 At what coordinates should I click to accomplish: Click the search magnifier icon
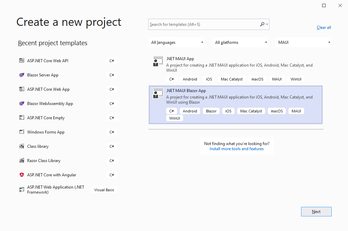point(262,24)
